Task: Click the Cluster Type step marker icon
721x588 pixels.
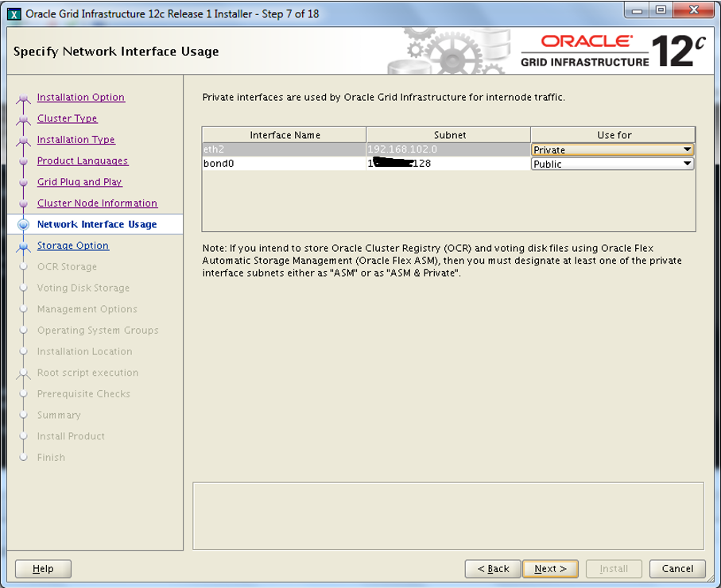Action: click(x=23, y=119)
